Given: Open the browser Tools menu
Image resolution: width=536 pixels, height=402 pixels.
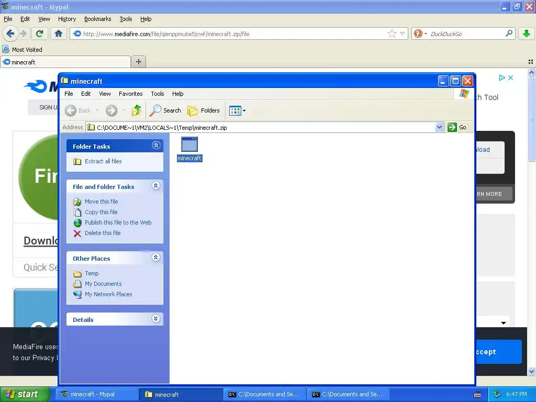Looking at the screenshot, I should (x=126, y=19).
